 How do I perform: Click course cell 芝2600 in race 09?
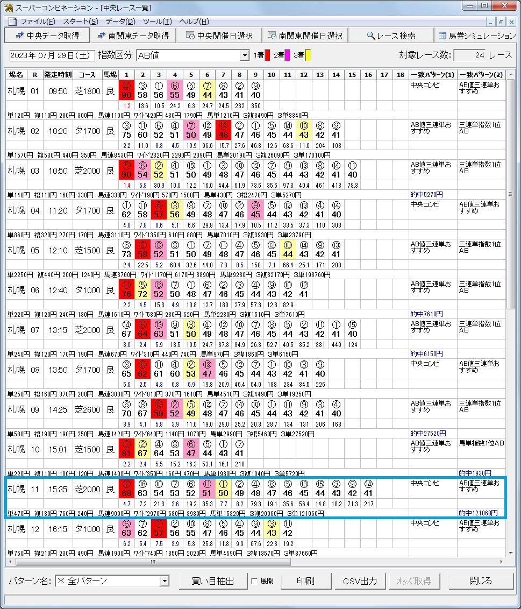pyautogui.click(x=87, y=410)
